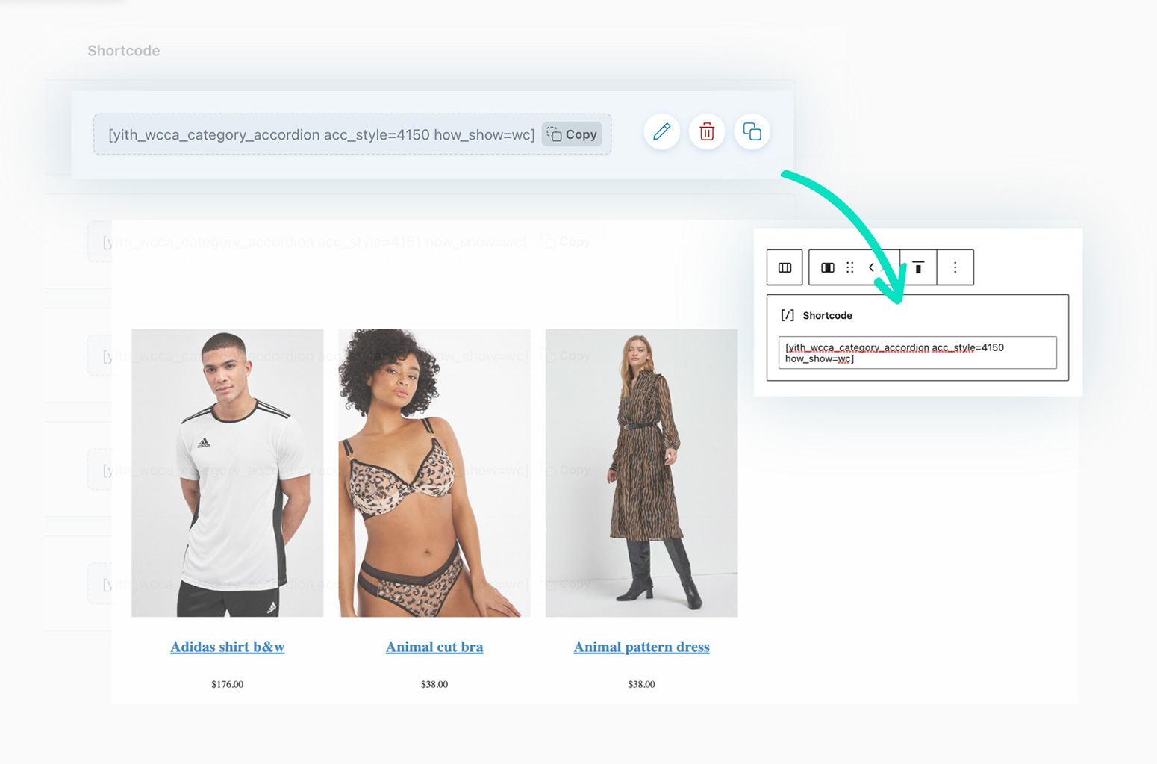
Task: Click the Animal pattern dress product image
Action: click(641, 473)
